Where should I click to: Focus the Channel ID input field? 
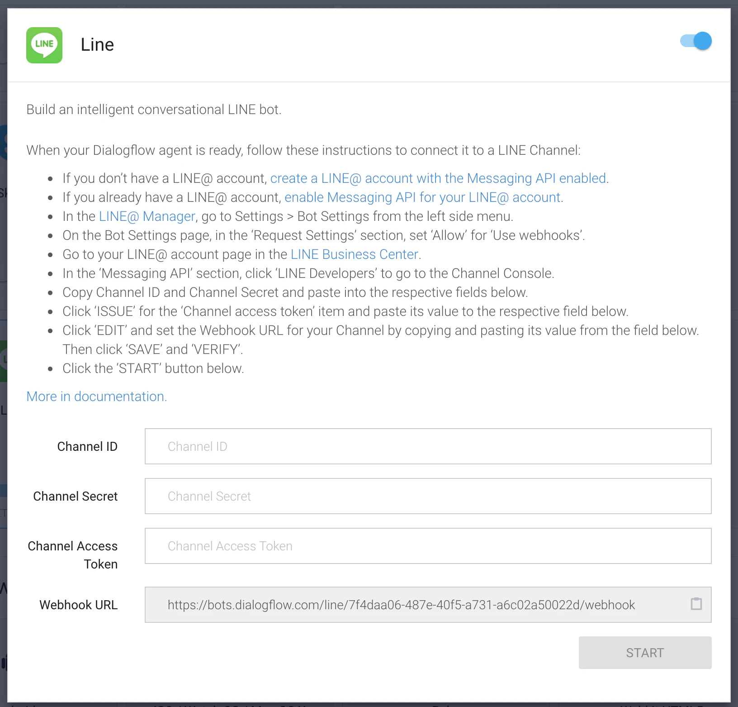click(428, 446)
